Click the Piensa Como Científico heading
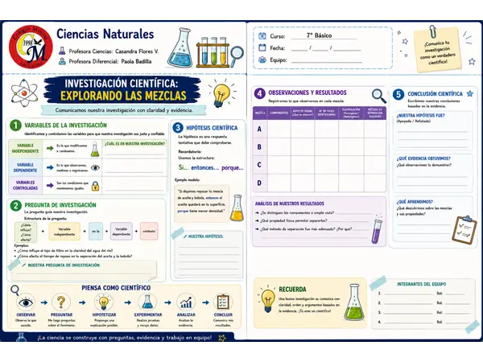The image size is (483, 362). click(116, 288)
